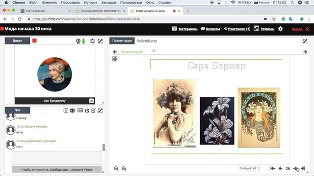Open the Материалы materials menu
This screenshot has width=314, height=176.
(x=184, y=29)
